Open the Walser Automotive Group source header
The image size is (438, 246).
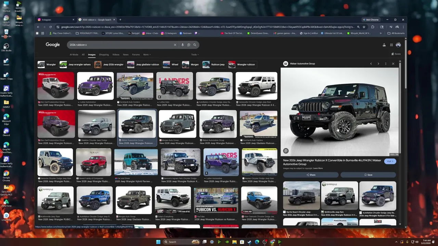coord(299,64)
